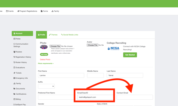
Task: Open the Social Media Links tab
Action: (70, 35)
